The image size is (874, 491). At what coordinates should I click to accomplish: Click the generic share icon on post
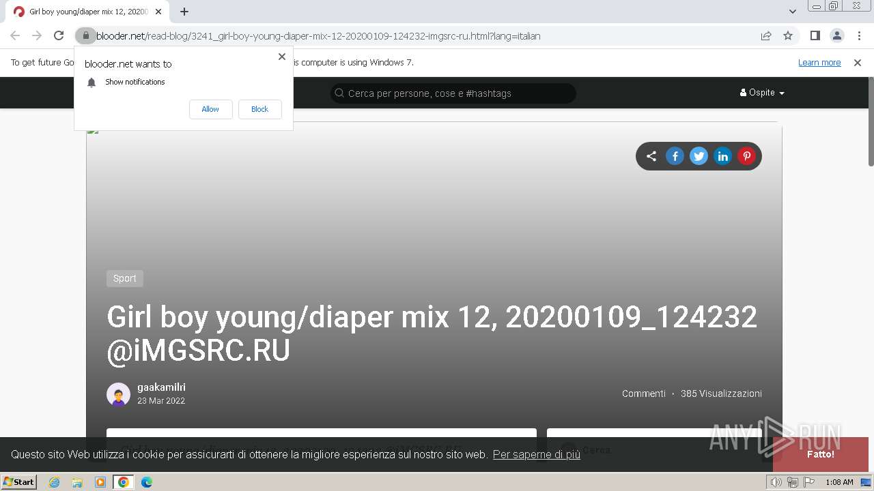pyautogui.click(x=651, y=156)
